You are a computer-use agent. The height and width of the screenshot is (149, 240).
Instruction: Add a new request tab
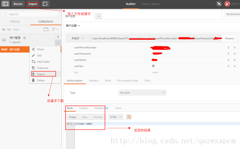coord(99,16)
